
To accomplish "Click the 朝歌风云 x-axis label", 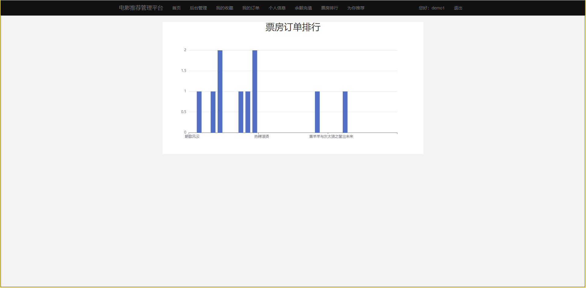I will tap(192, 137).
